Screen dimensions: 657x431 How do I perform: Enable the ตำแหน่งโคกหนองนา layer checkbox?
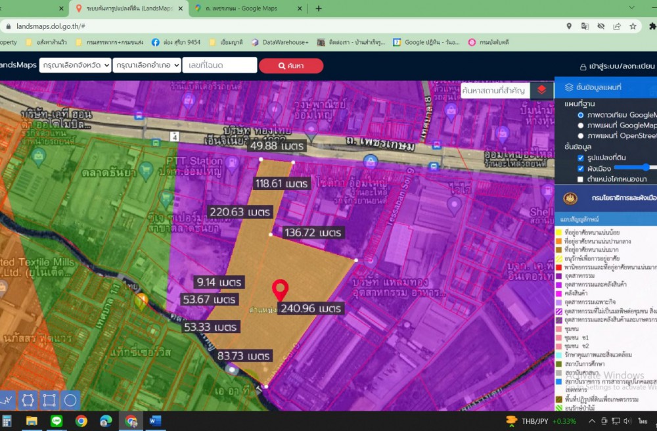(x=581, y=179)
